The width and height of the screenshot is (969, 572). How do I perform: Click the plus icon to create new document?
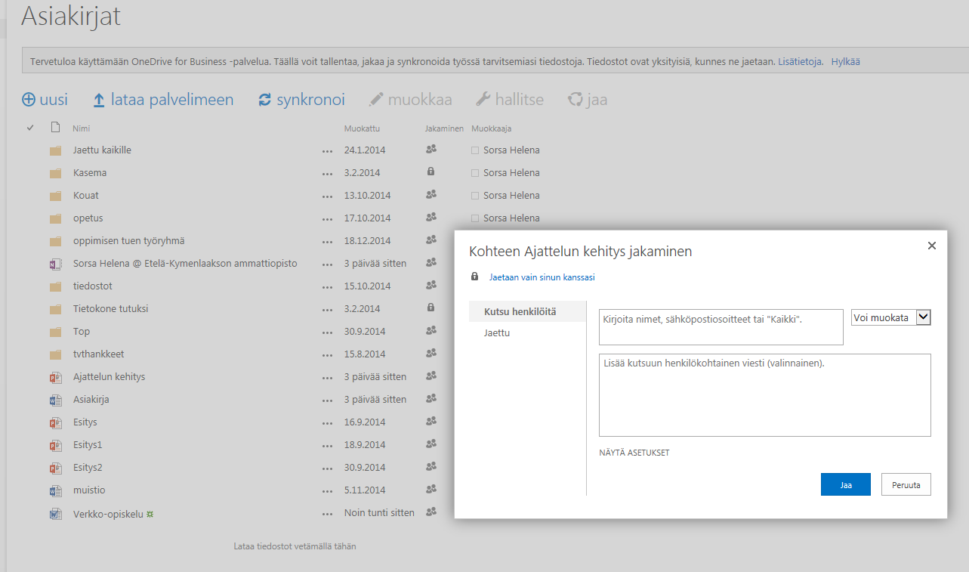29,100
